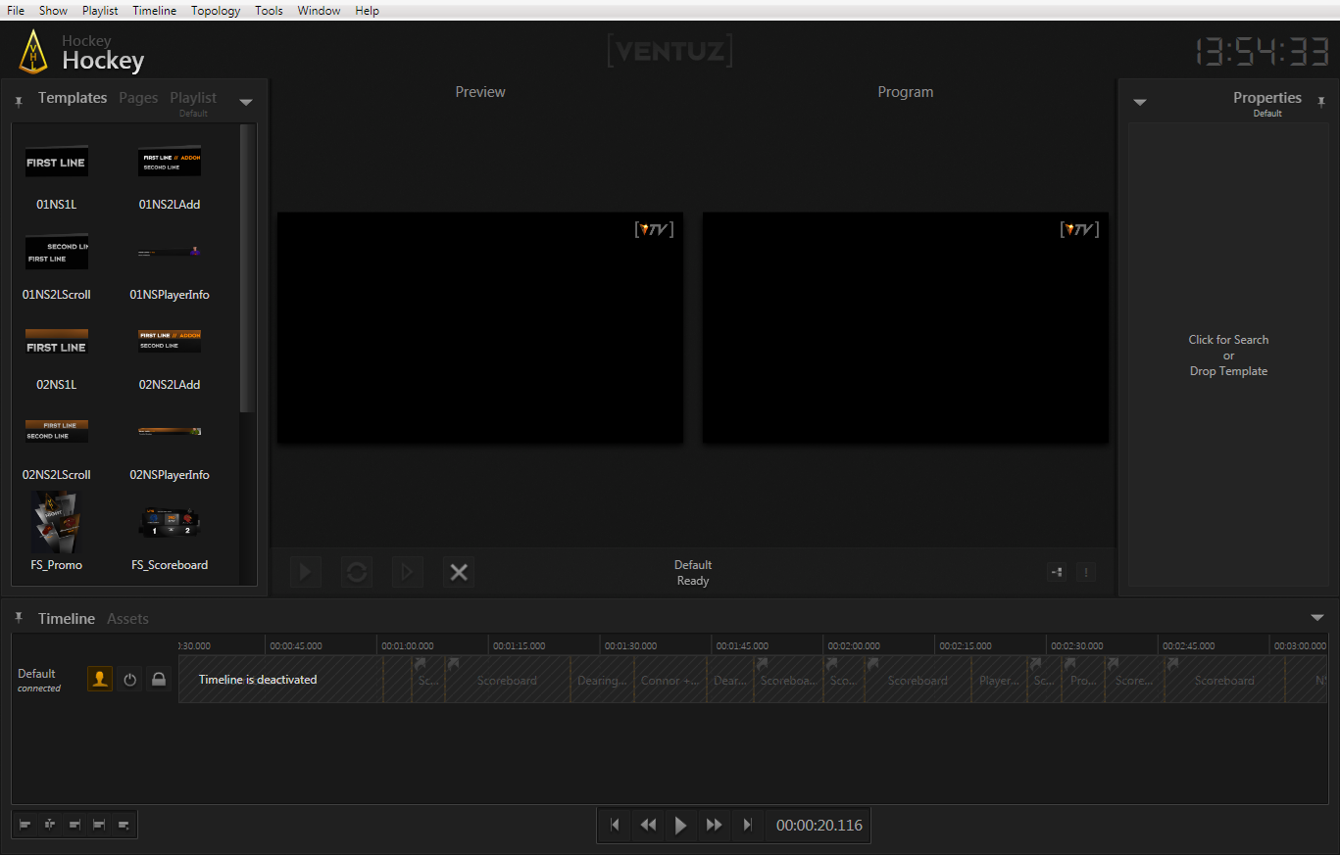Click the rewind button in timeline transport

[648, 826]
